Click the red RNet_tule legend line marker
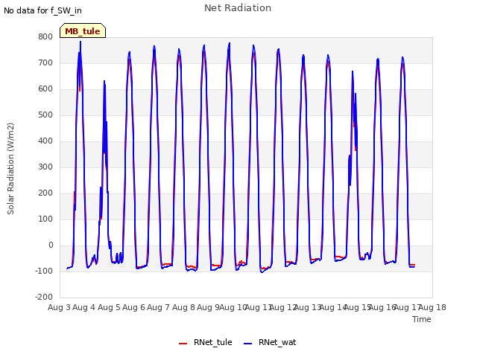Viewport: 477px width, 357px height. click(x=183, y=344)
